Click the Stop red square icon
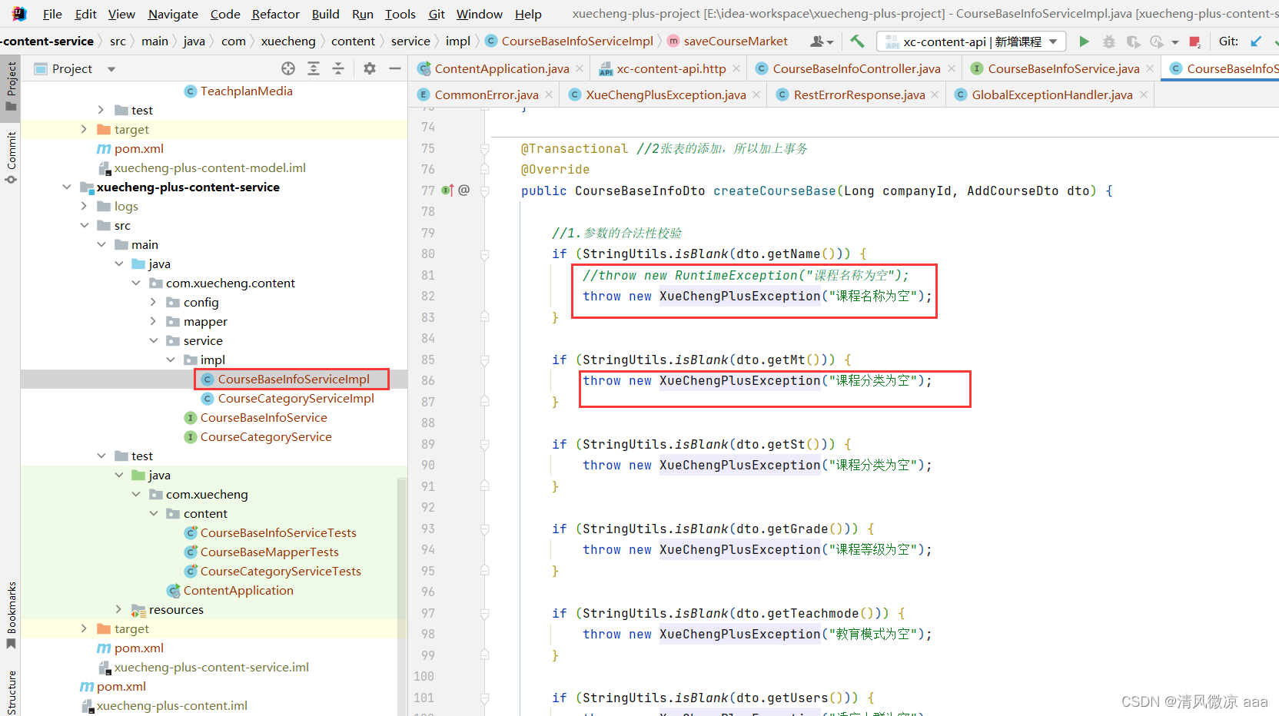The height and width of the screenshot is (716, 1279). [1194, 41]
